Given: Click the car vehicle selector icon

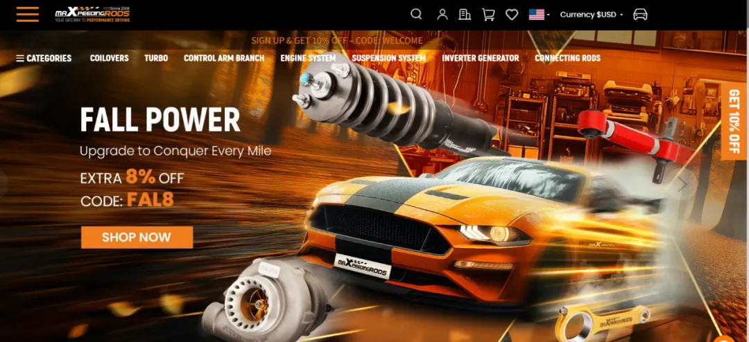Looking at the screenshot, I should (x=640, y=15).
